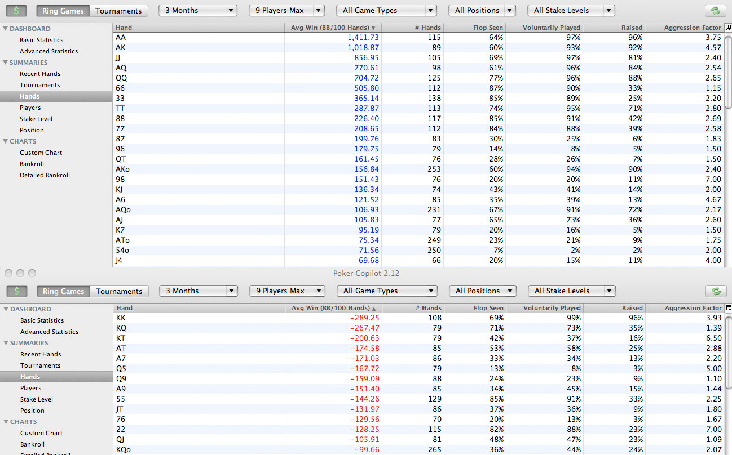Select the KK hand row in the table

(338, 318)
